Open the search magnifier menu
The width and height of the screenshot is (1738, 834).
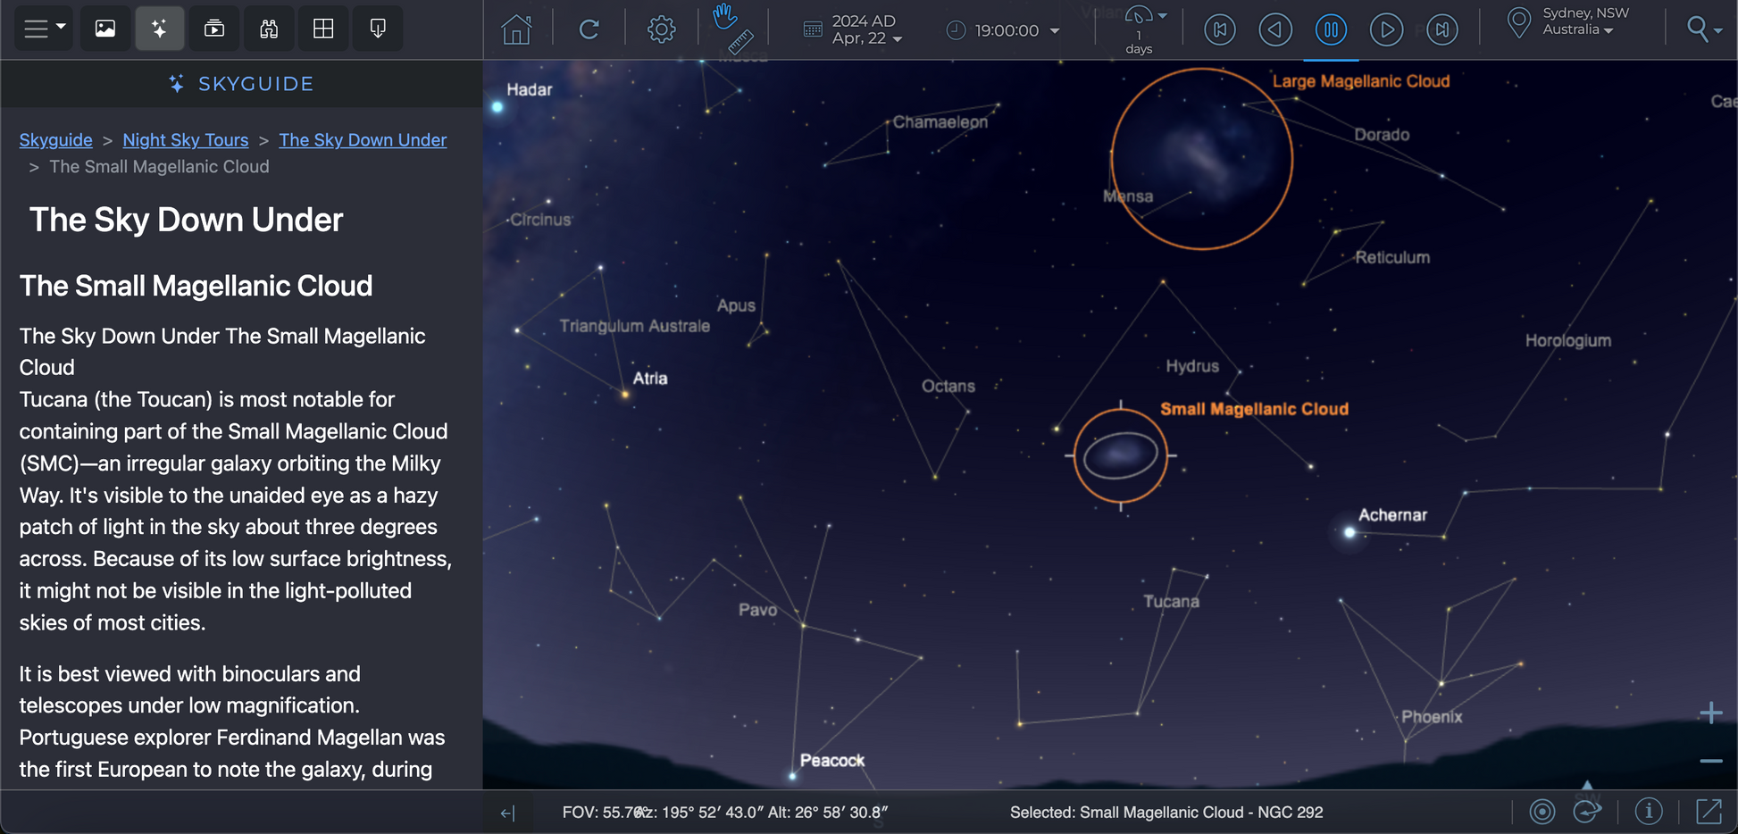[x=1703, y=29]
